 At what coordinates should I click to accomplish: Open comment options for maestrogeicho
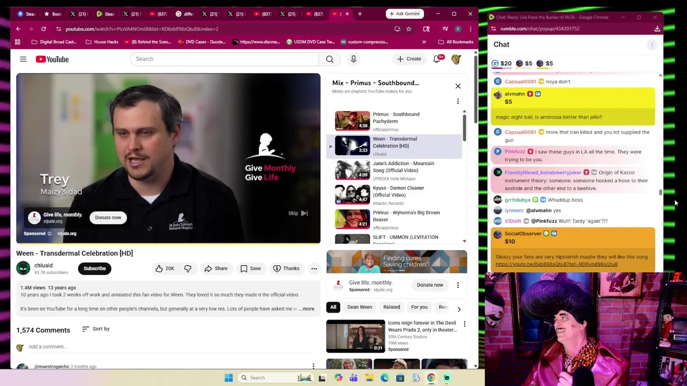pos(313,367)
